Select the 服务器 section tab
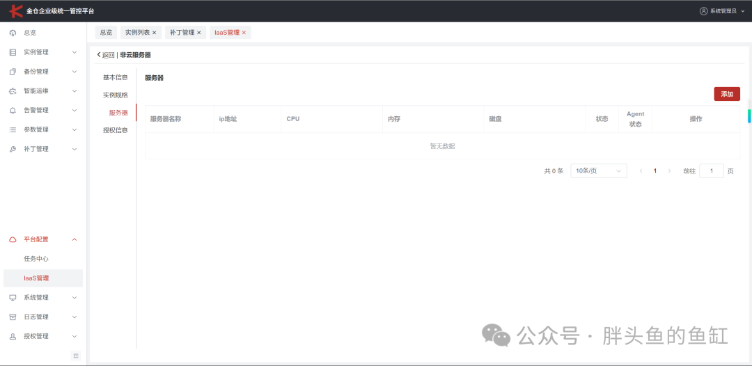 click(118, 113)
